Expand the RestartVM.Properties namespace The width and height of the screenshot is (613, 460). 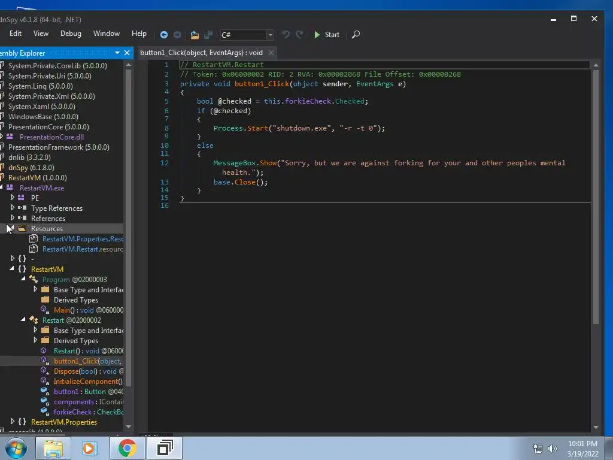pyautogui.click(x=13, y=422)
